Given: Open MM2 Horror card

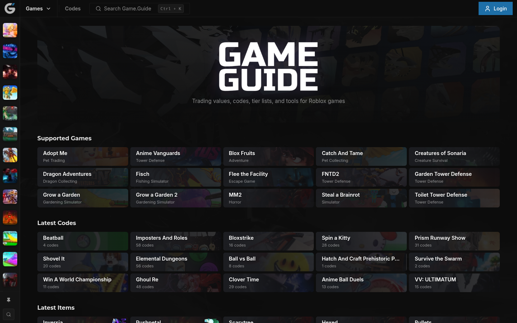Looking at the screenshot, I should [269, 198].
